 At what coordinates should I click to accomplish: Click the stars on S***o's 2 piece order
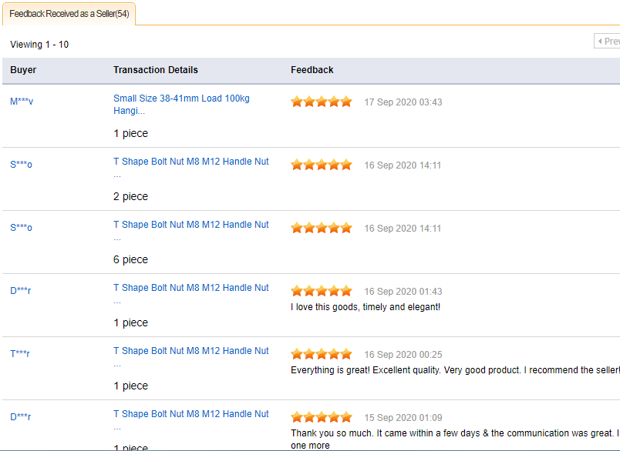322,165
